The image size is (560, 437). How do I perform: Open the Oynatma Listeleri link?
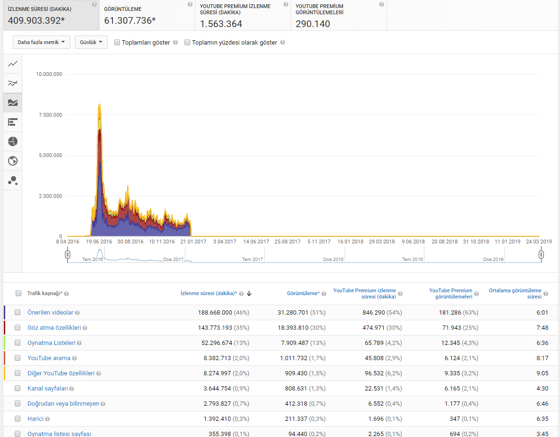pos(51,343)
